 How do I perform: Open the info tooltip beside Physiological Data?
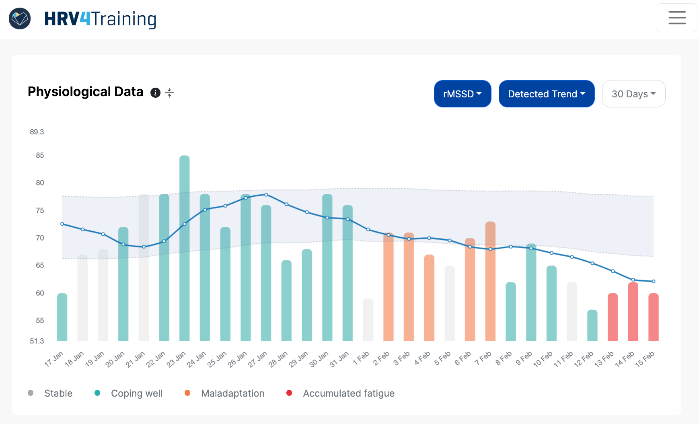point(156,93)
